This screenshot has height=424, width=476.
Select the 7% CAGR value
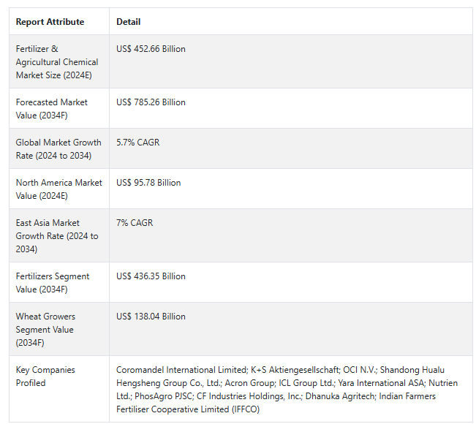click(135, 223)
